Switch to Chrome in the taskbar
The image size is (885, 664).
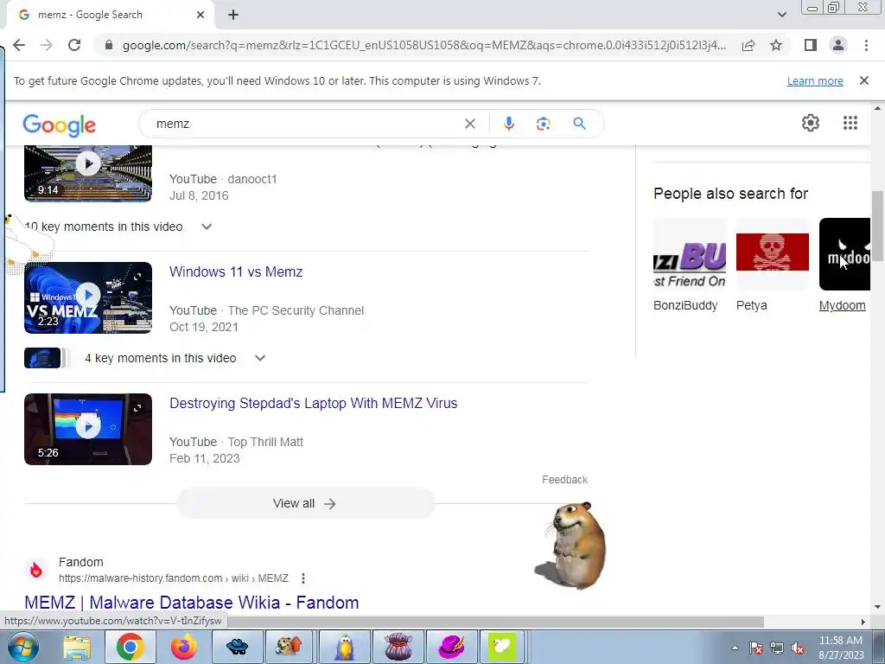pos(130,647)
